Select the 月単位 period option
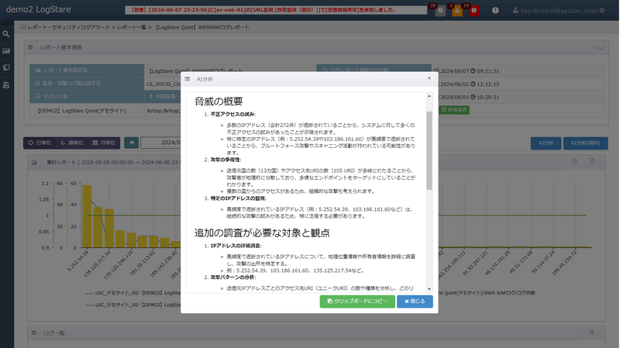Screen dimensions: 620x348 click(104, 143)
